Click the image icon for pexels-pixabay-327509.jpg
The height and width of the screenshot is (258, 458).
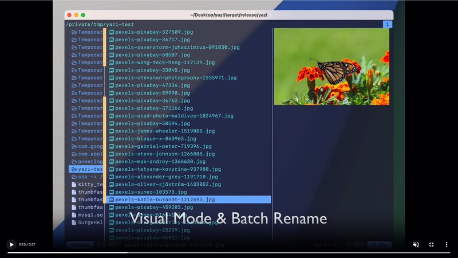(x=112, y=32)
